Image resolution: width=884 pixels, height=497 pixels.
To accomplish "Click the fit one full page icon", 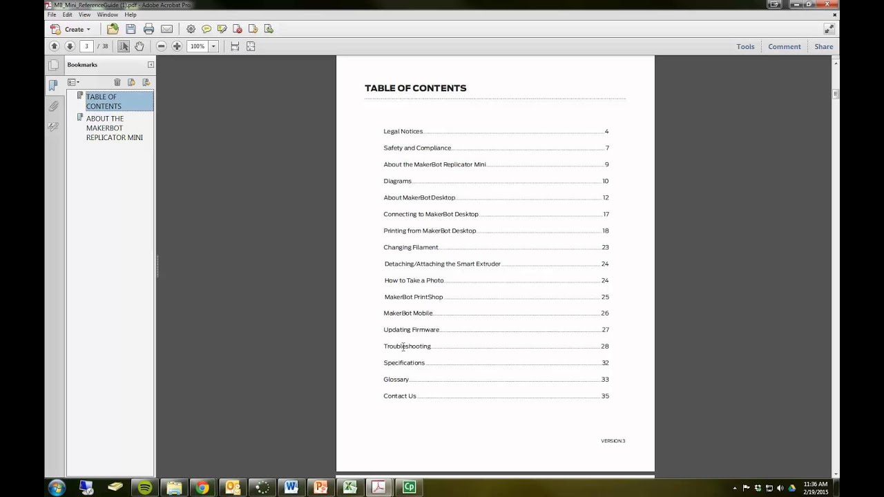I will click(251, 46).
